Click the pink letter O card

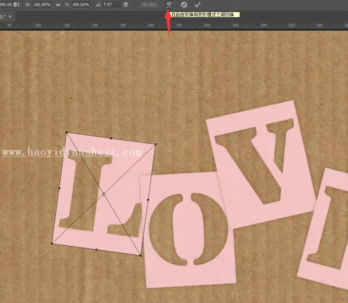click(x=188, y=229)
